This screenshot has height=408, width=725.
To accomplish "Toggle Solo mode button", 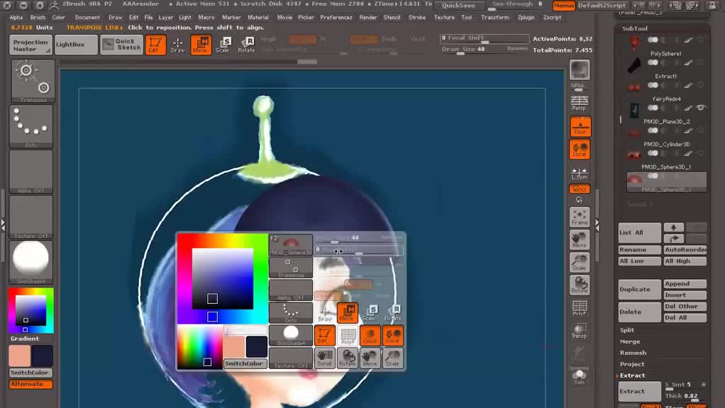I will tap(580, 377).
